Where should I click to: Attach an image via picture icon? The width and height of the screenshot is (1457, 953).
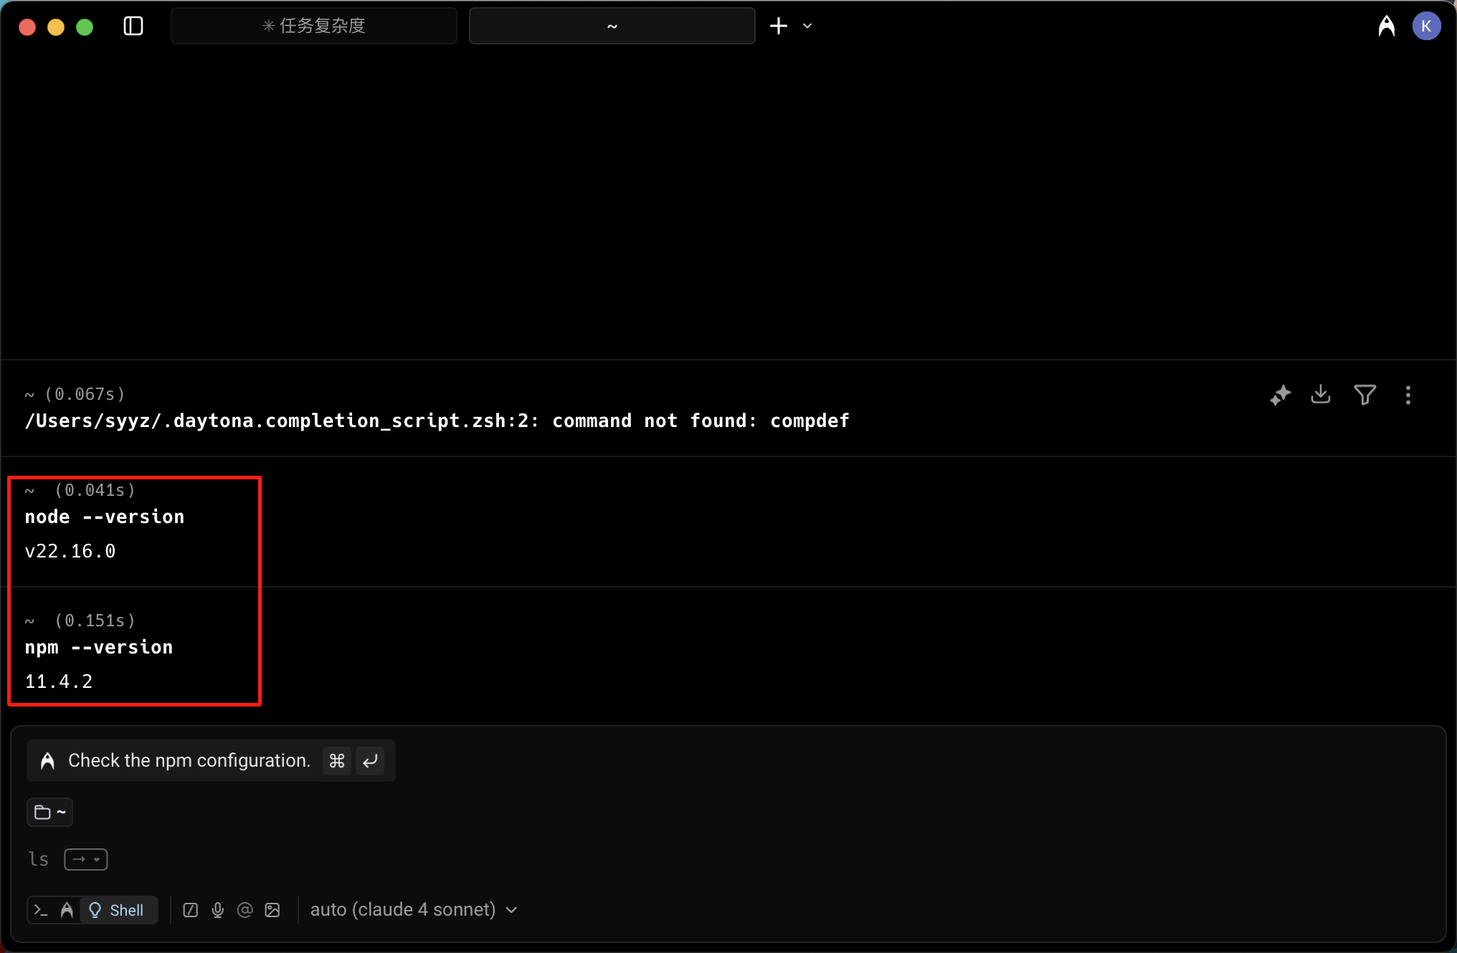coord(272,910)
